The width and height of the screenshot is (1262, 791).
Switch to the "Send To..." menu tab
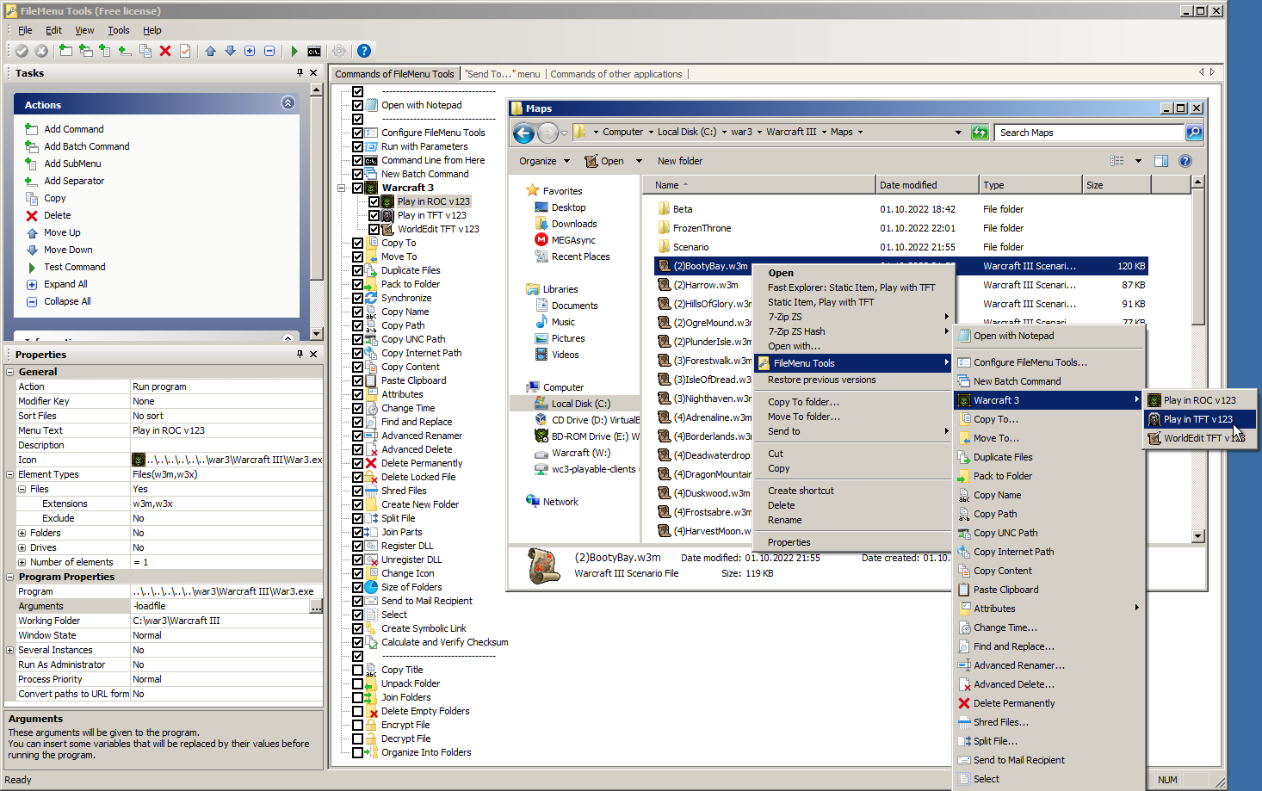coord(503,74)
